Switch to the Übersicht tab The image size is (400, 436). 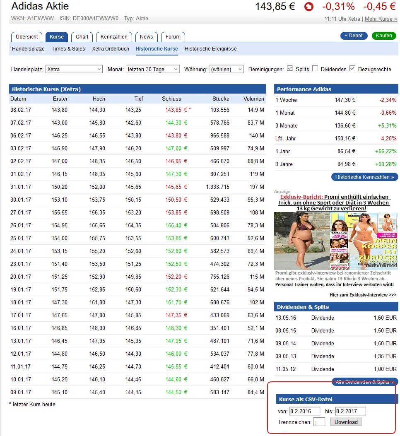pyautogui.click(x=27, y=37)
